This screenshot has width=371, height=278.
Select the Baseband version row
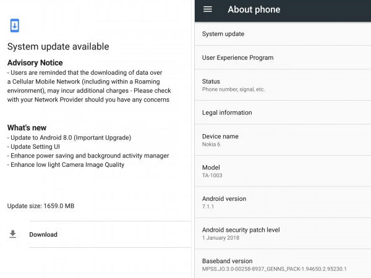click(x=283, y=264)
